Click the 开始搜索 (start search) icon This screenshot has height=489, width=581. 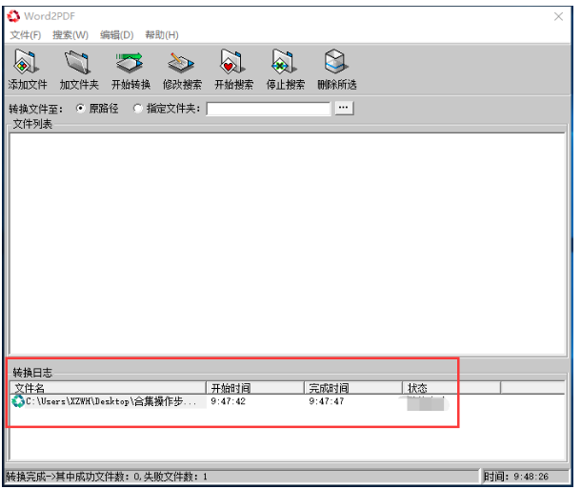point(233,70)
